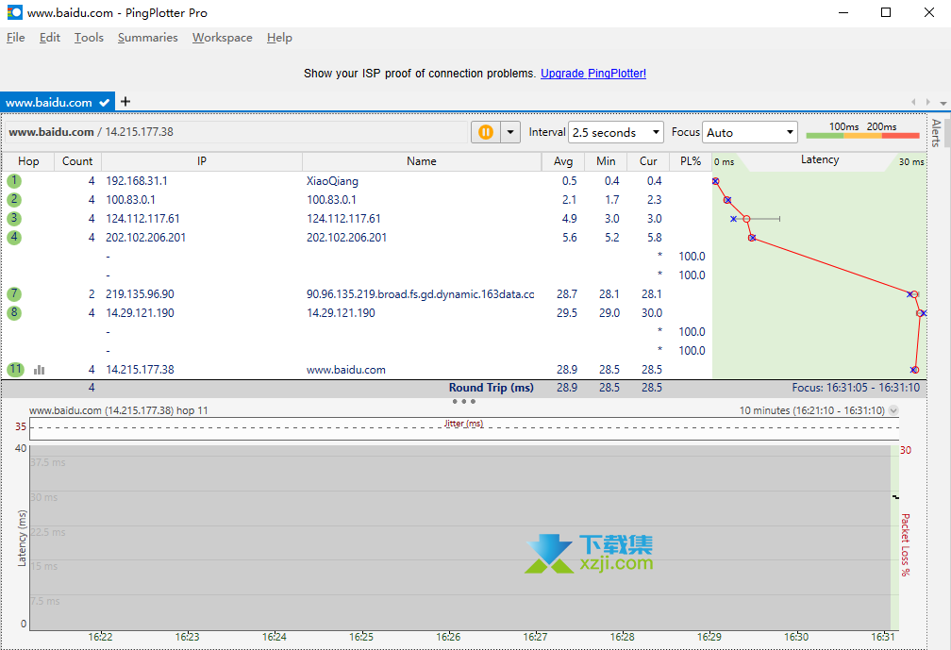
Task: Open the File menu
Action: click(16, 38)
